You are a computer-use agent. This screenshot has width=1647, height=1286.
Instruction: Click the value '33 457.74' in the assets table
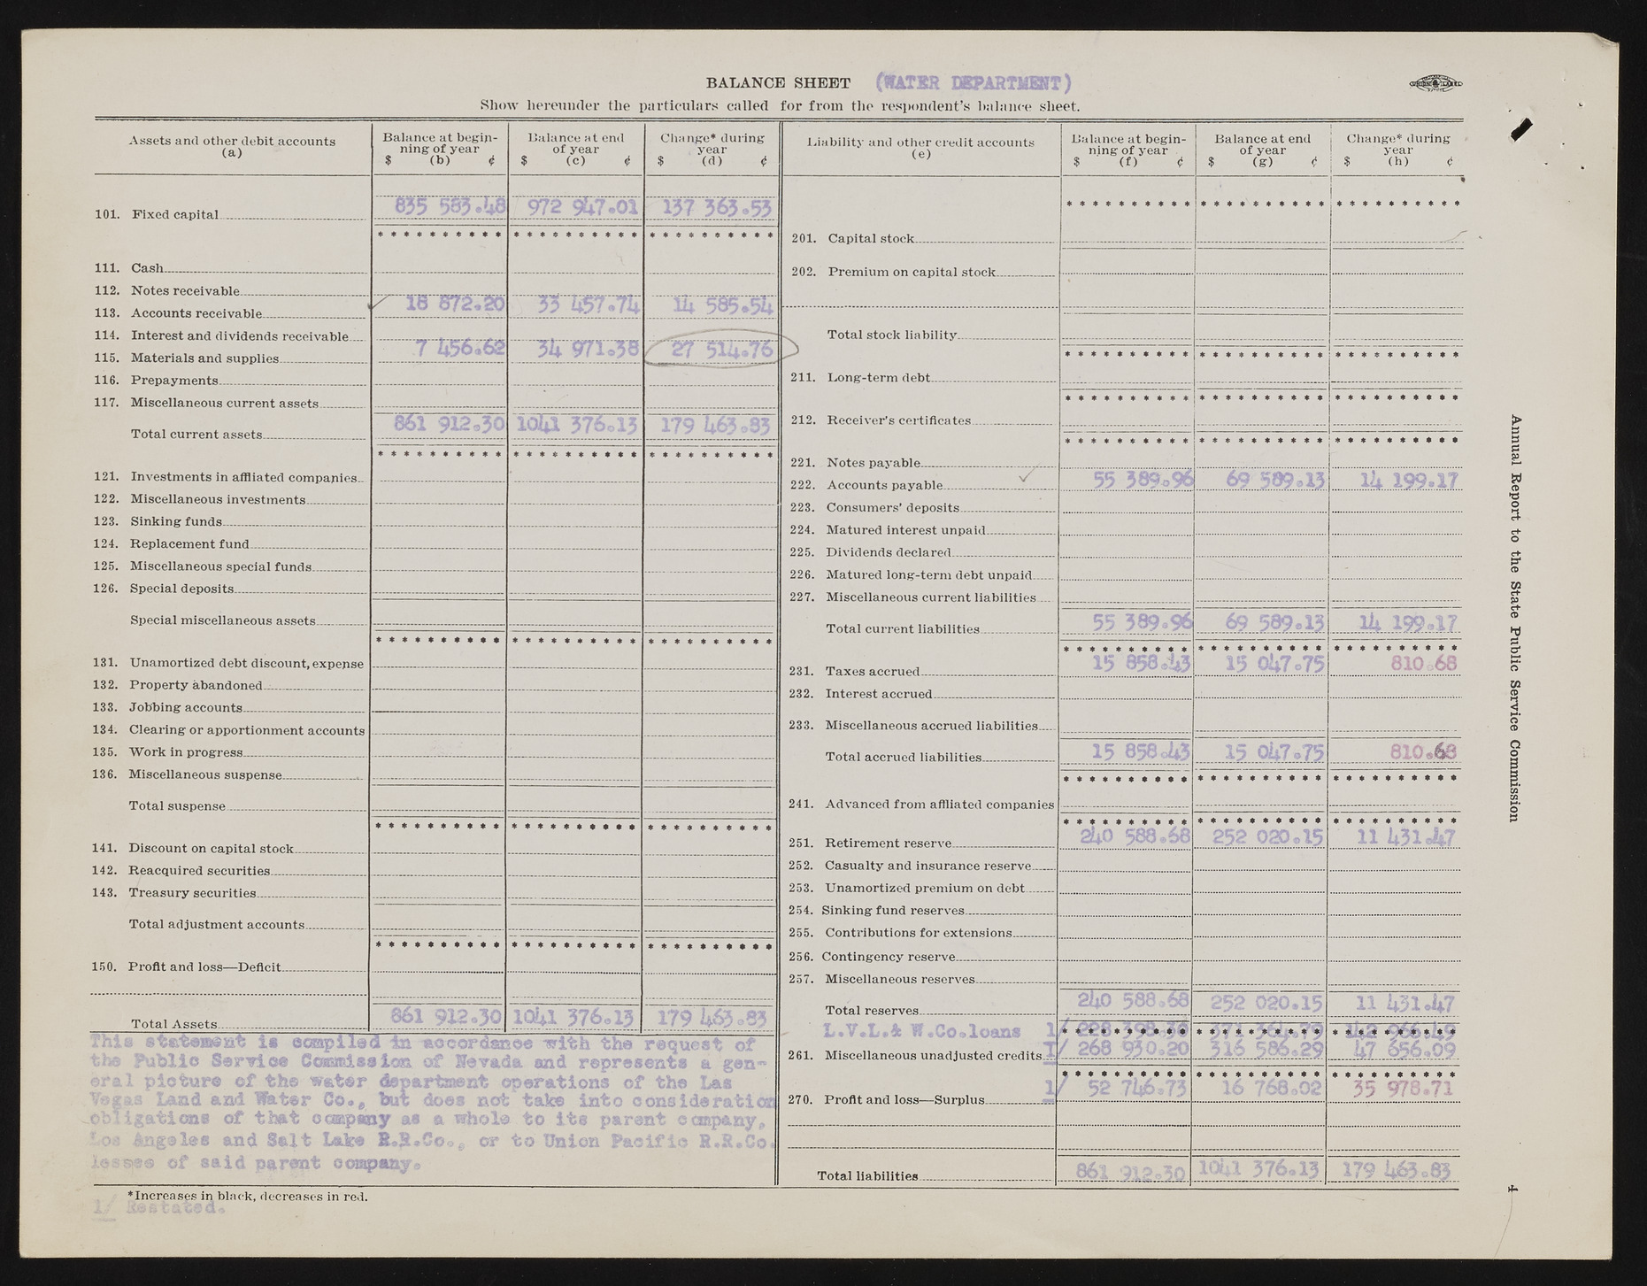click(x=589, y=304)
